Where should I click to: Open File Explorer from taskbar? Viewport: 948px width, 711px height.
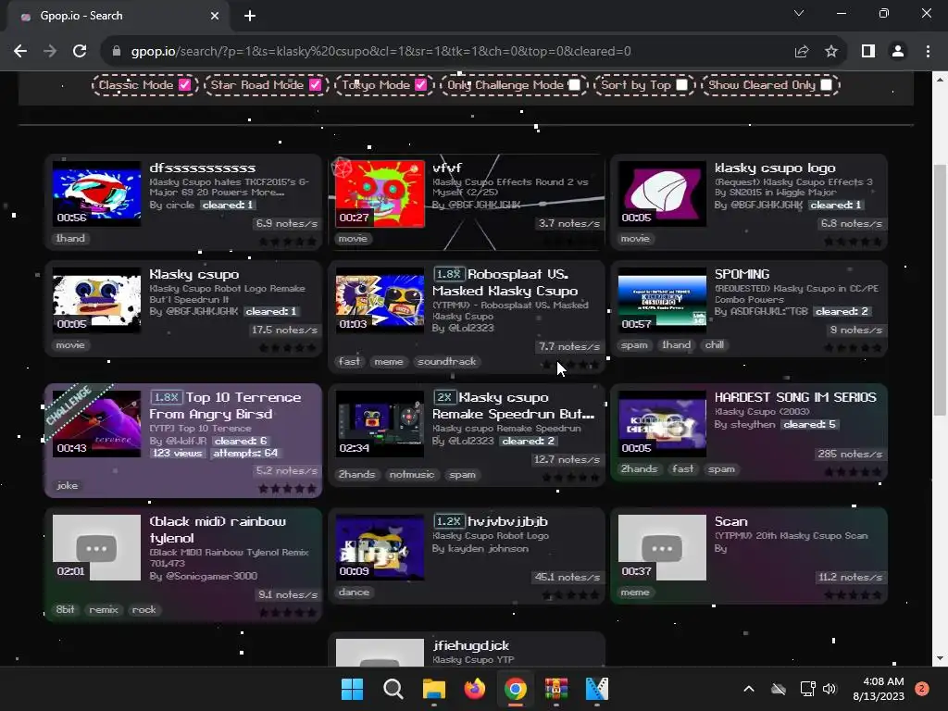[x=433, y=689]
